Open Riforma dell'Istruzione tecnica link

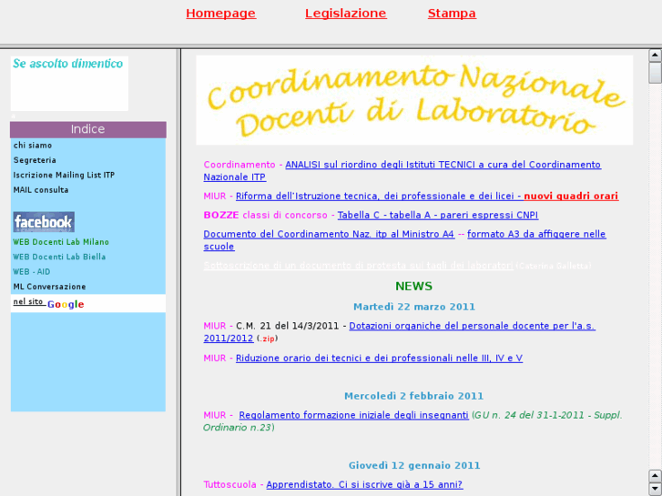coord(379,196)
